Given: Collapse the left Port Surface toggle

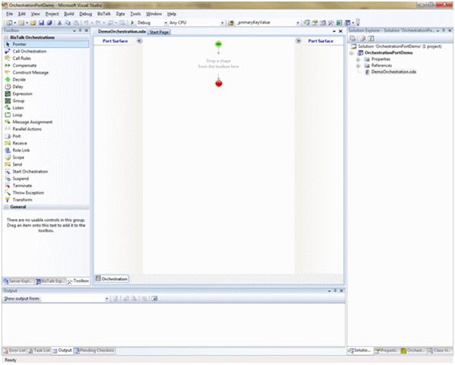Looking at the screenshot, I should [x=139, y=41].
